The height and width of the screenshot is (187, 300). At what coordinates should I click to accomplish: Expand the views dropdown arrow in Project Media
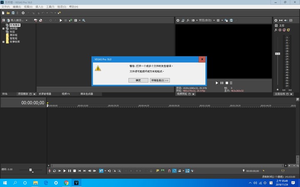pyautogui.click(x=80, y=20)
